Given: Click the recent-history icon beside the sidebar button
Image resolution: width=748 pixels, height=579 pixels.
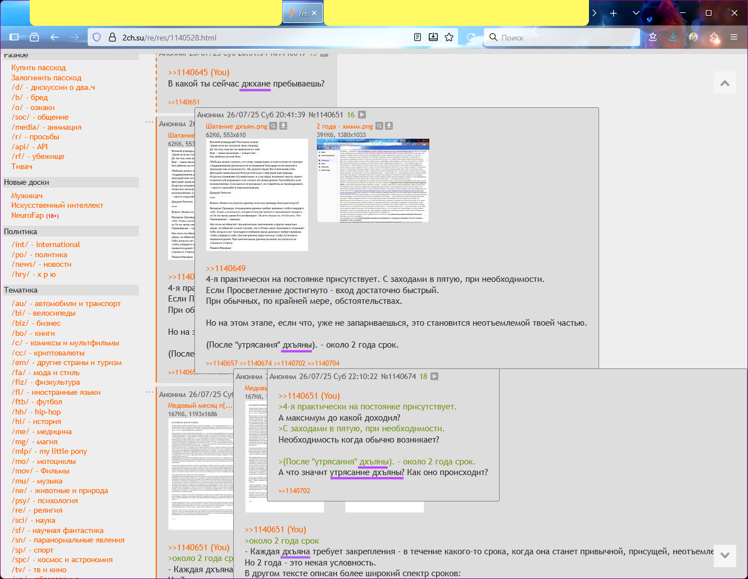Looking at the screenshot, I should [34, 37].
